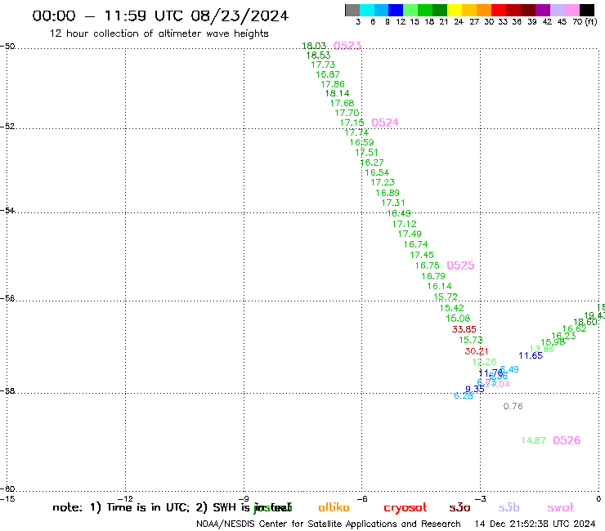605x531 pixels.
Task: Click the light blue 6.28 value
Action: (464, 395)
